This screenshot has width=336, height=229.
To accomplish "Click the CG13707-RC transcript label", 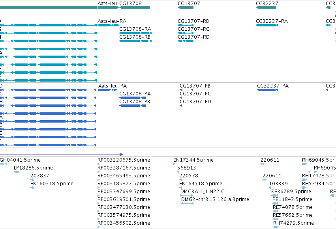I will [193, 29].
